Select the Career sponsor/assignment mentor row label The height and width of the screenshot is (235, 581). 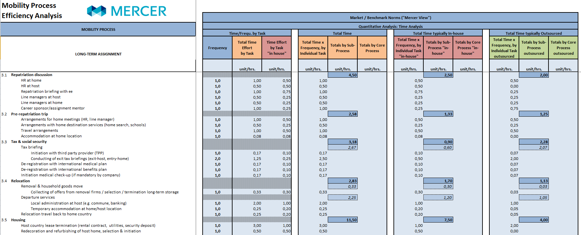pos(53,108)
